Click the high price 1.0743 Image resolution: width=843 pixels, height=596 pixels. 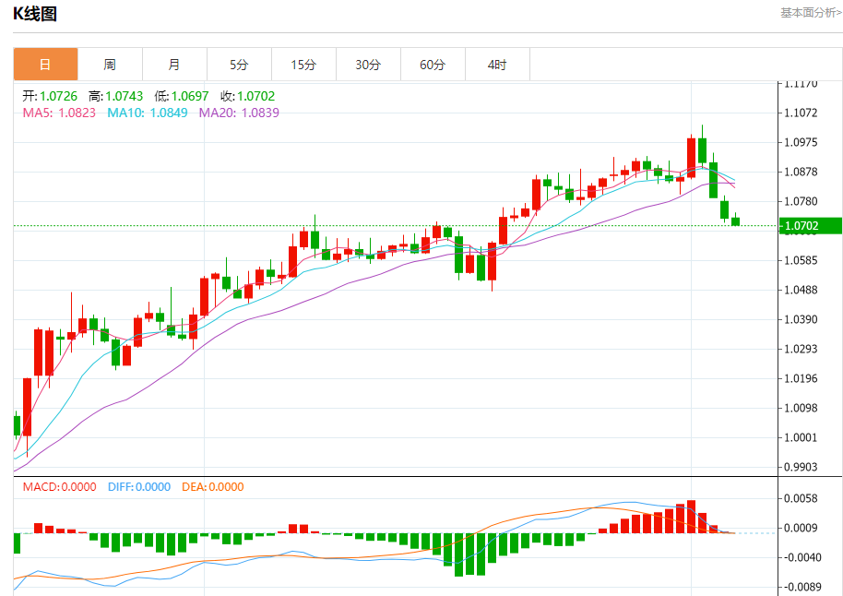[125, 96]
